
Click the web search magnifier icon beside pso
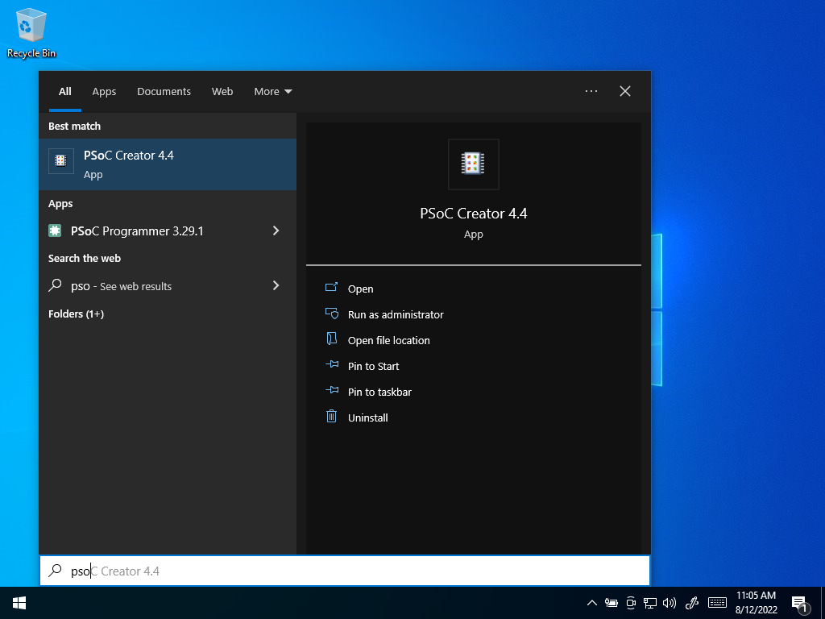click(x=55, y=285)
